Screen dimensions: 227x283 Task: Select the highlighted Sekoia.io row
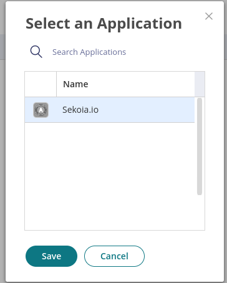point(110,110)
